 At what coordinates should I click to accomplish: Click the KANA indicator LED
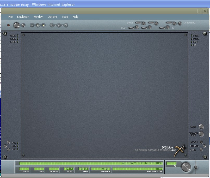[17, 39]
